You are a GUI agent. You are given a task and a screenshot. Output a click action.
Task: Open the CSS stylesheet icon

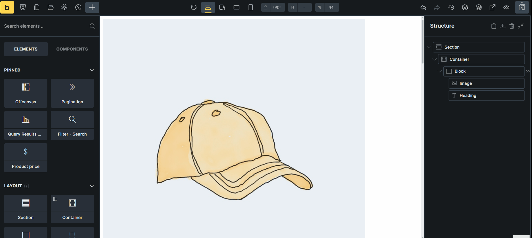click(x=23, y=7)
